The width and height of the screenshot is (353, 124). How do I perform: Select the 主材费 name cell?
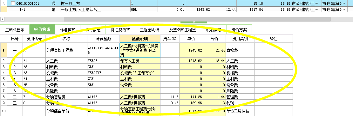coord(66,79)
